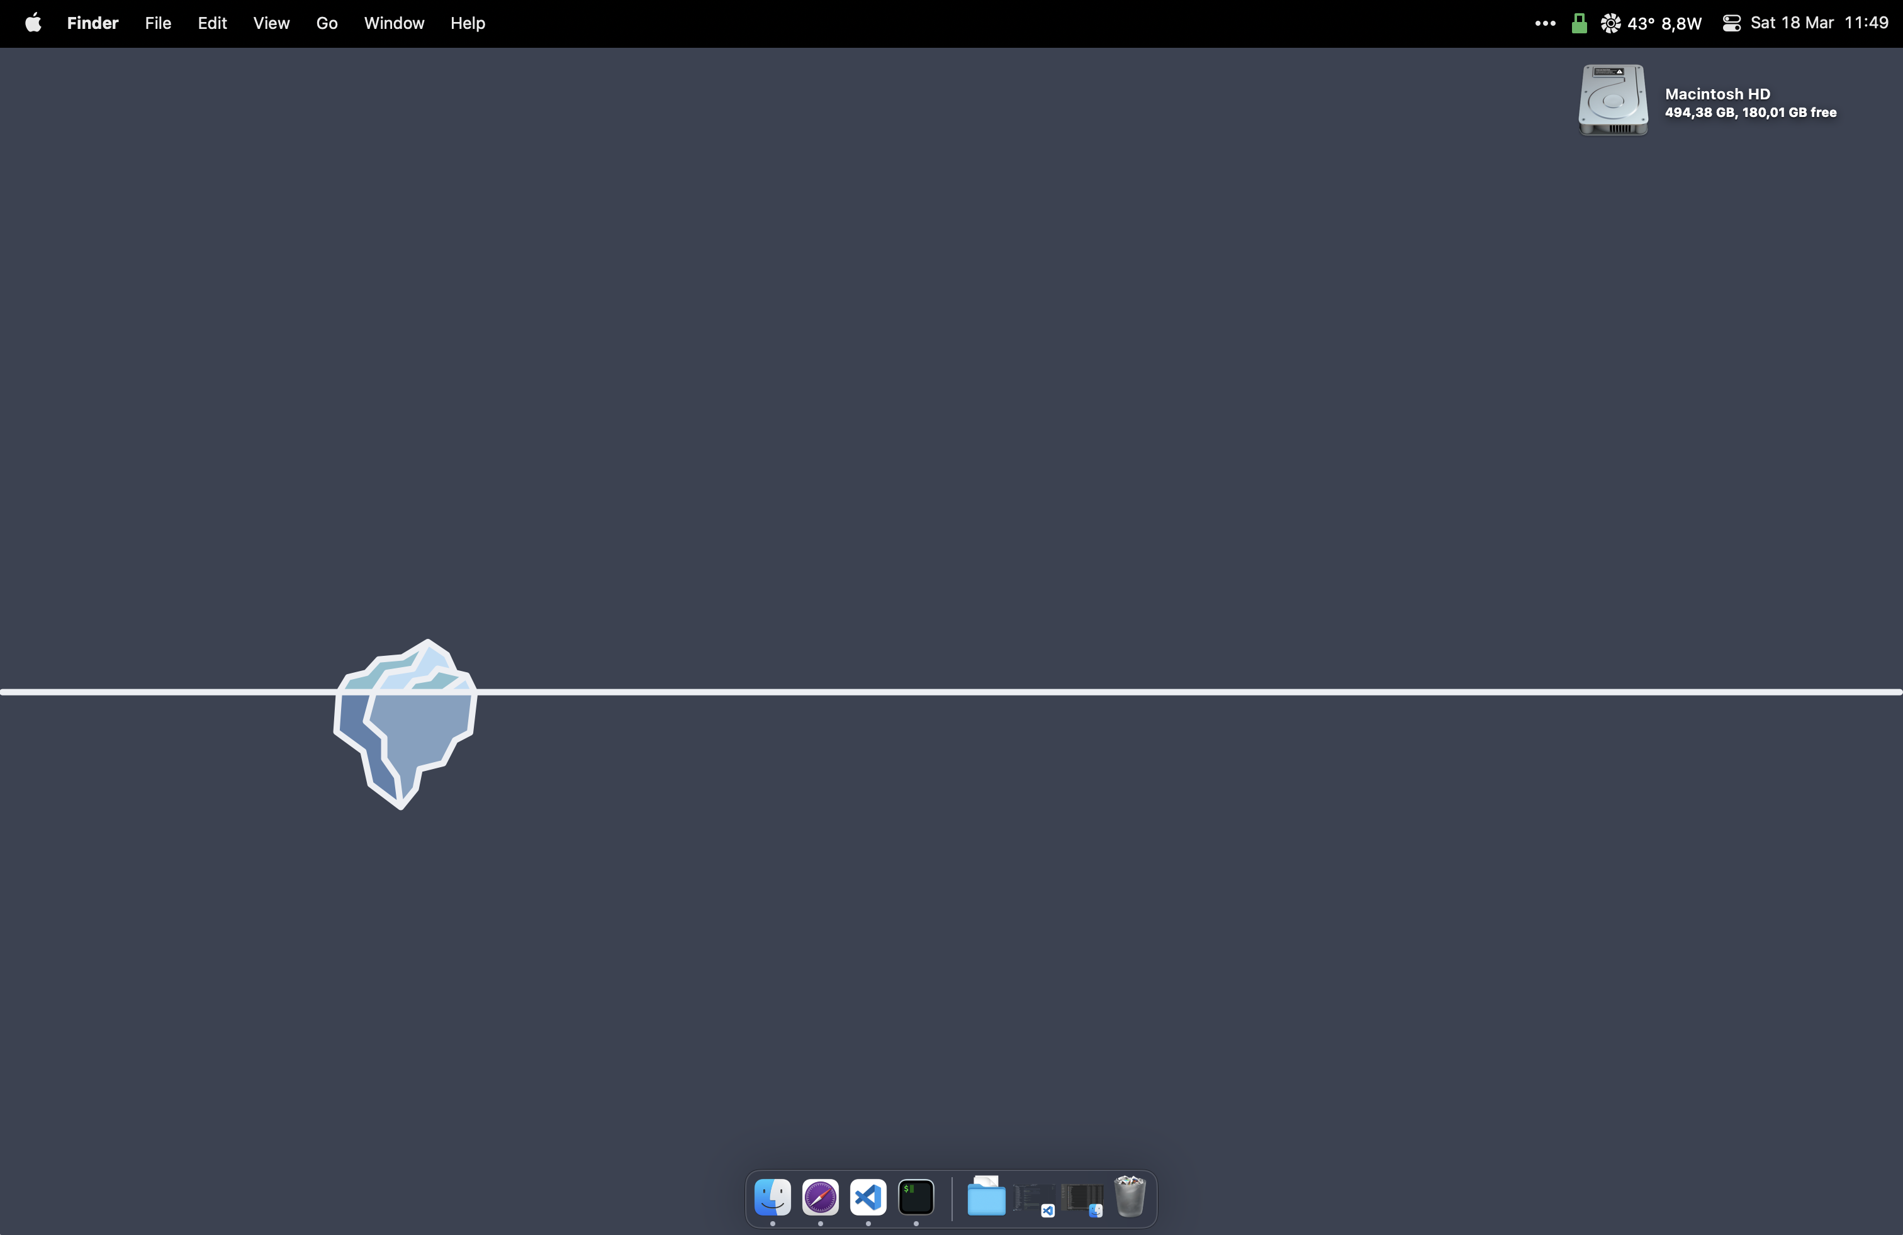
Task: Open the Window menu
Action: 394,23
